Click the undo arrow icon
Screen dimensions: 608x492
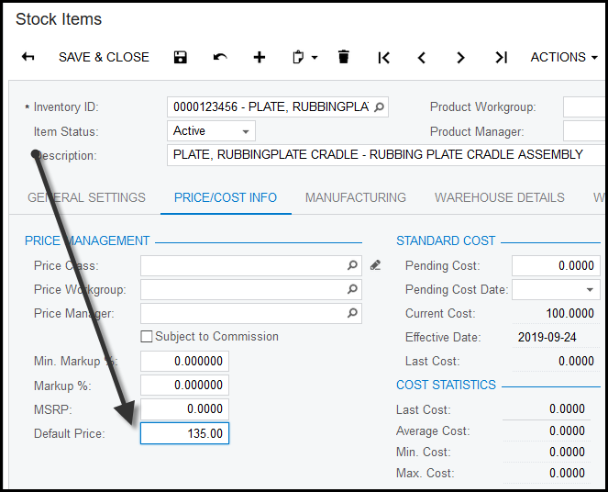(220, 57)
